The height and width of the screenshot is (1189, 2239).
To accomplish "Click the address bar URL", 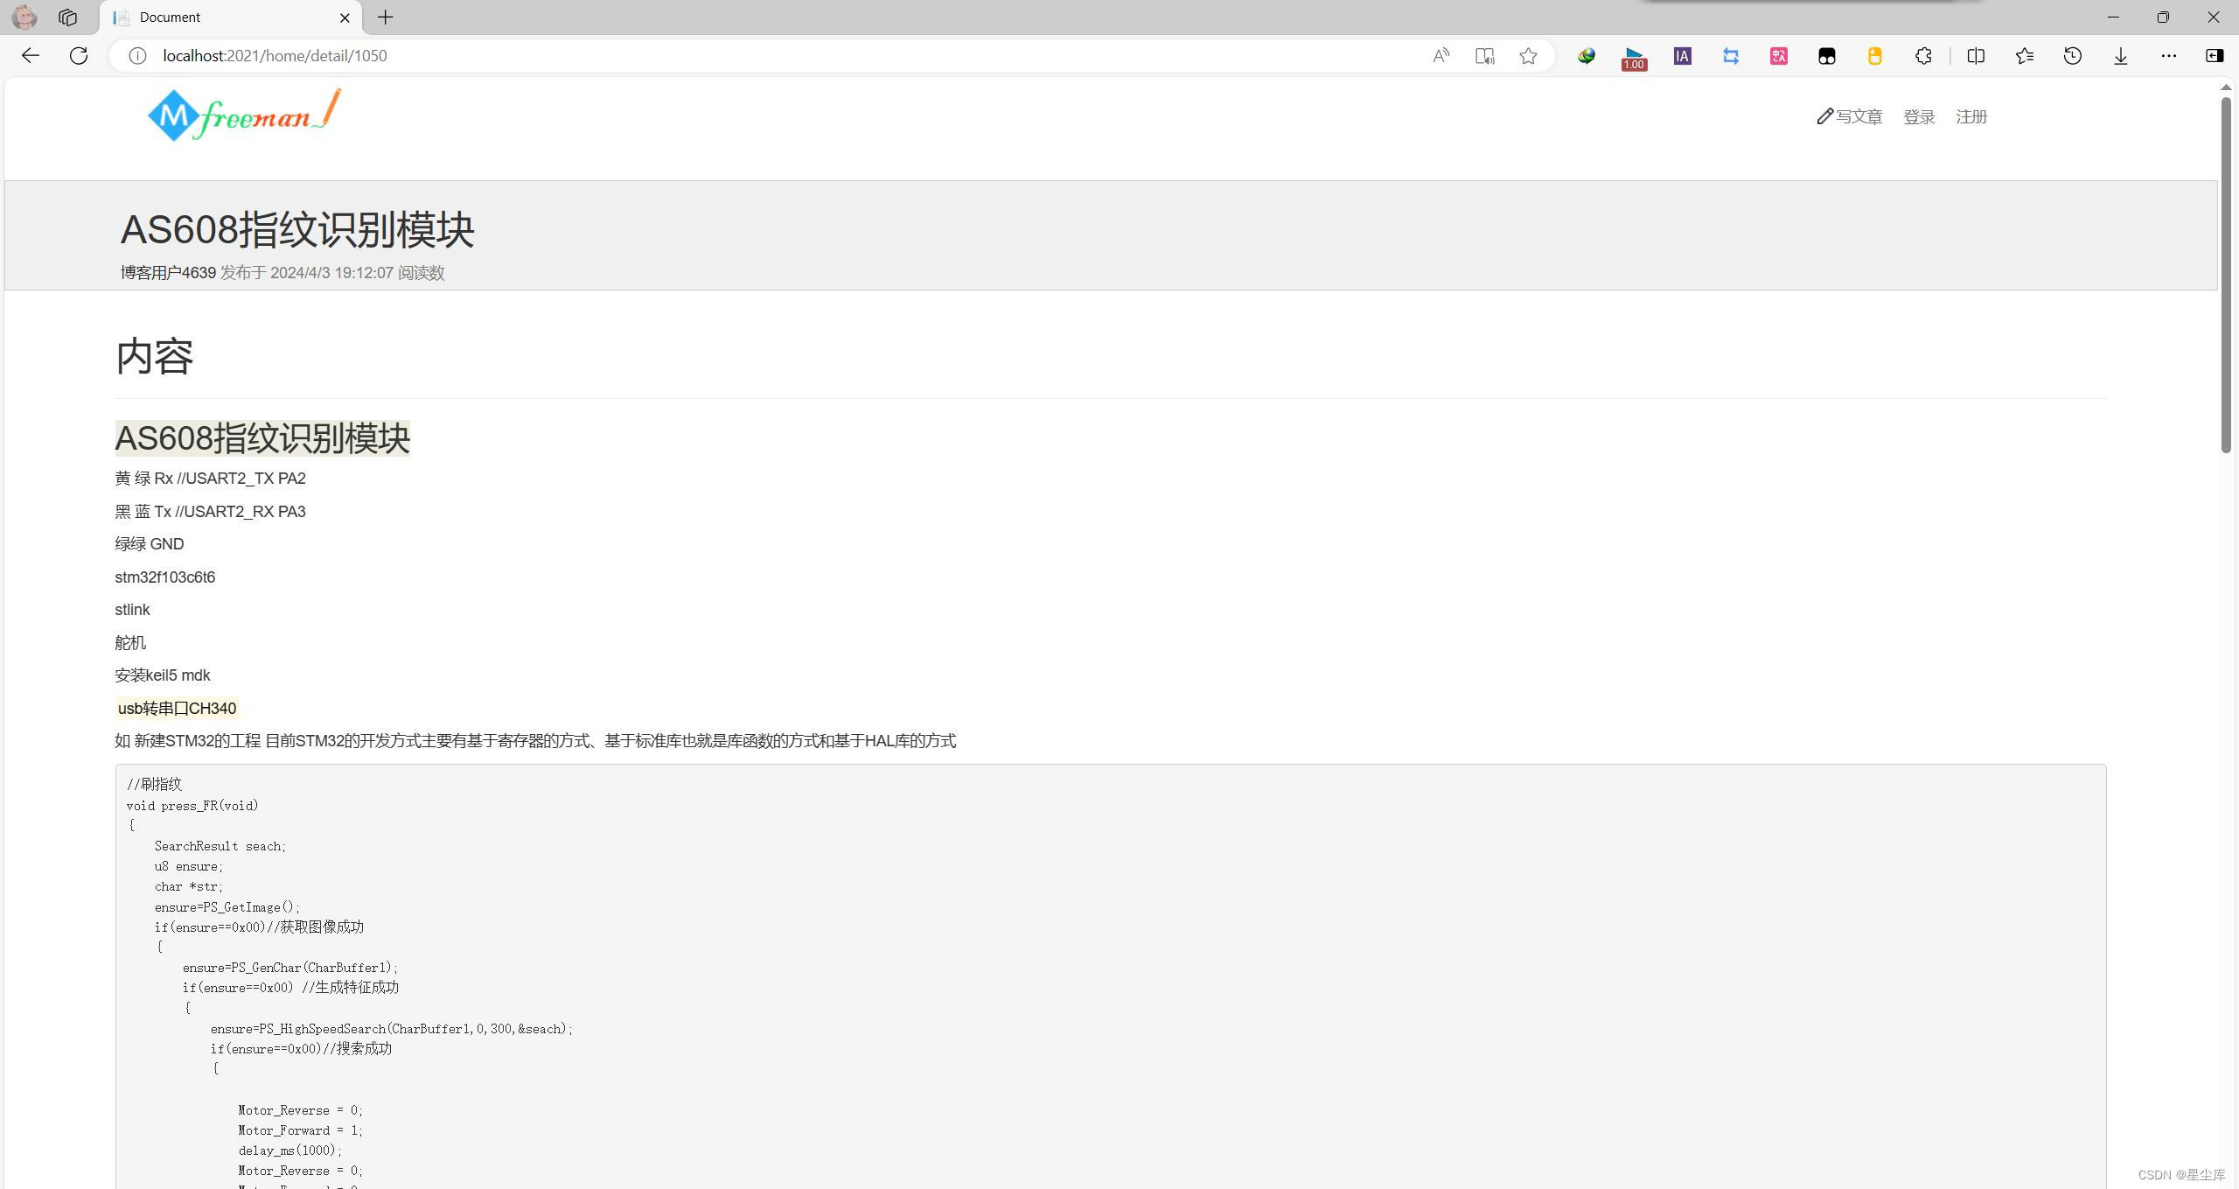I will pos(275,56).
